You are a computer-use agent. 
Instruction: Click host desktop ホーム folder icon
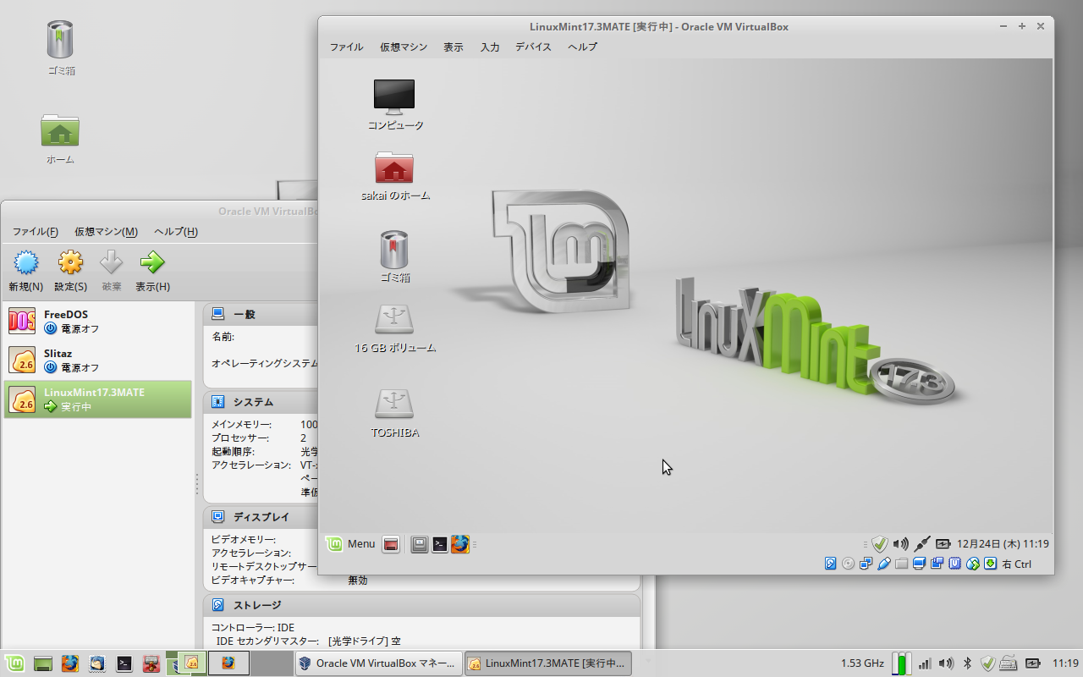pyautogui.click(x=60, y=130)
